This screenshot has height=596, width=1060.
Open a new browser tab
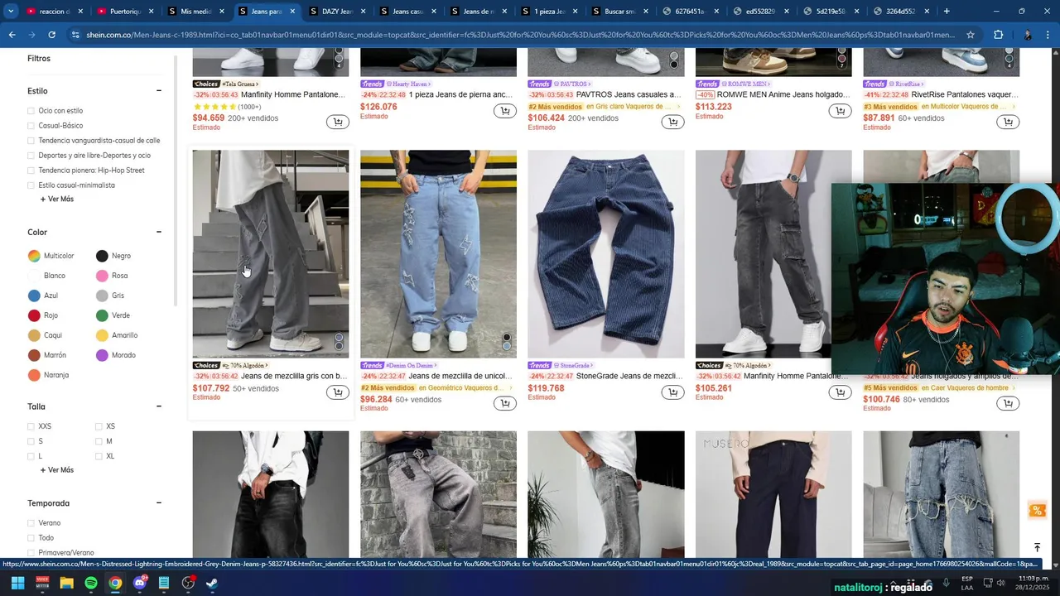[x=947, y=12]
